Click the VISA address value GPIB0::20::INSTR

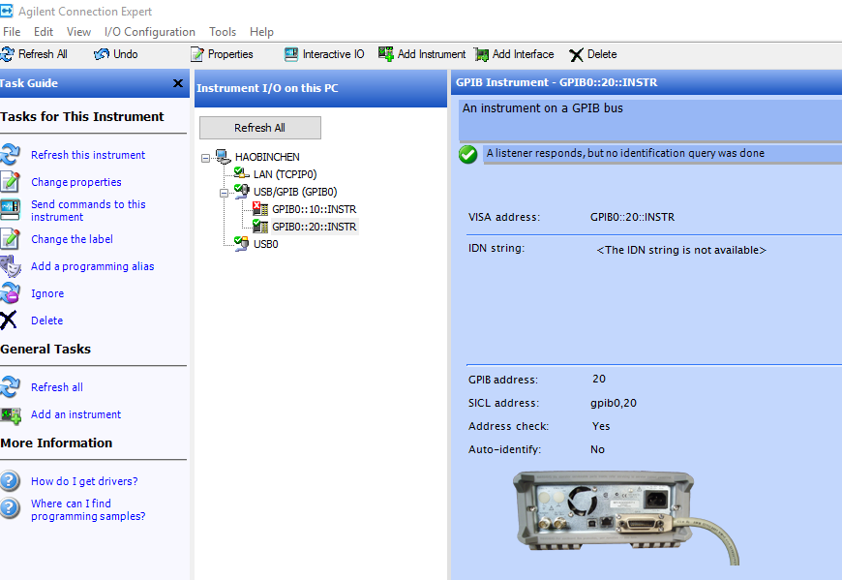[x=633, y=217]
